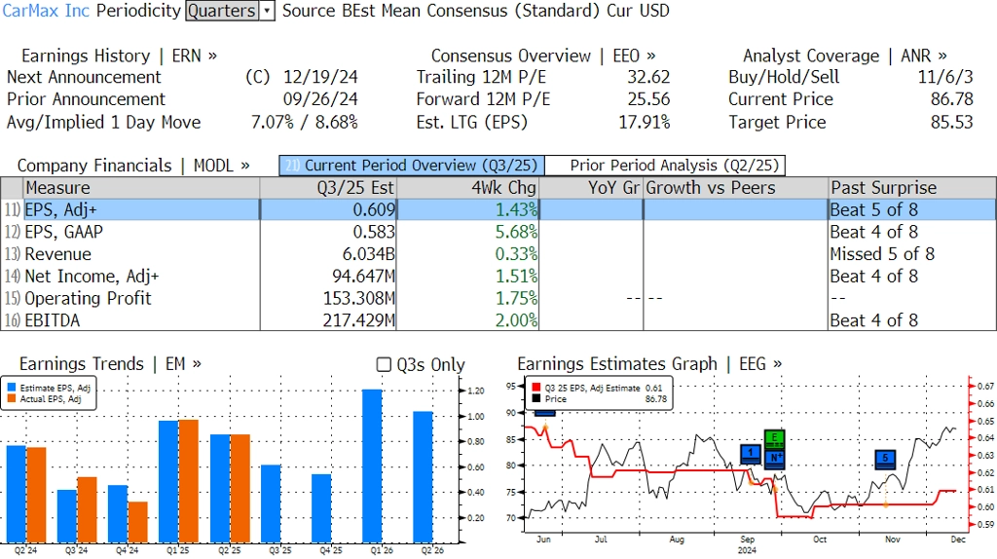Click the black Price legend swatch
Screen dimensions: 997x559
536,399
